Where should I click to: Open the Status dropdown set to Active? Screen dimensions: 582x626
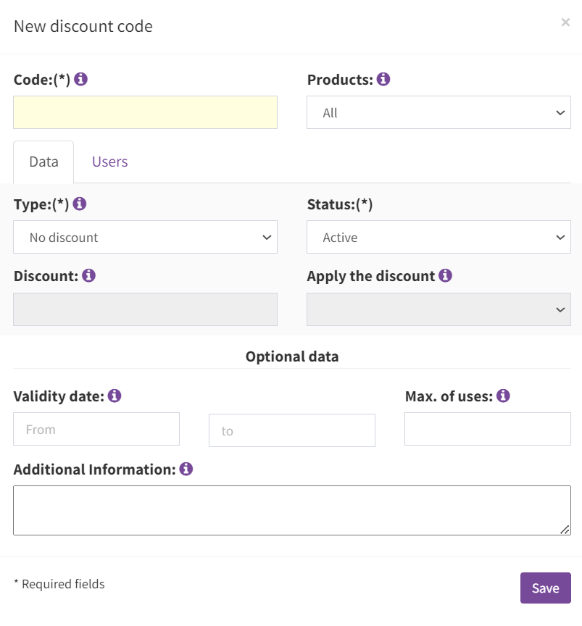[x=438, y=237]
